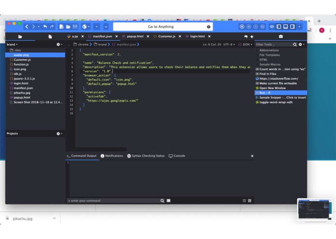Open Projects gear menu
This screenshot has height=239, width=336.
[x=59, y=134]
